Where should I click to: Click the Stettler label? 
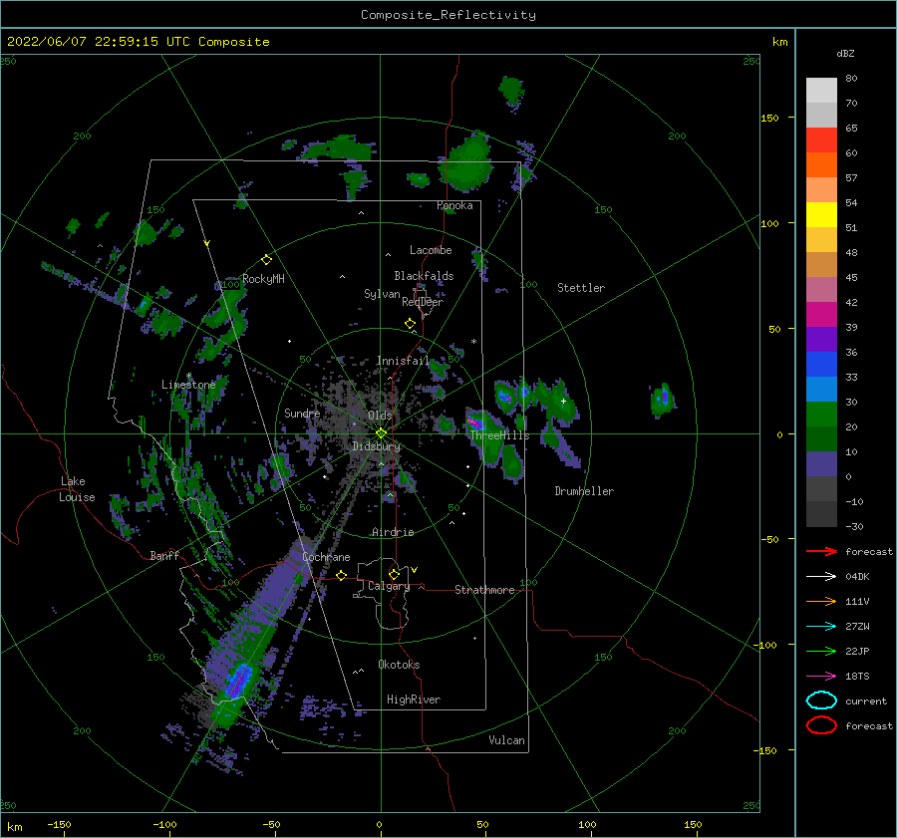coord(581,288)
